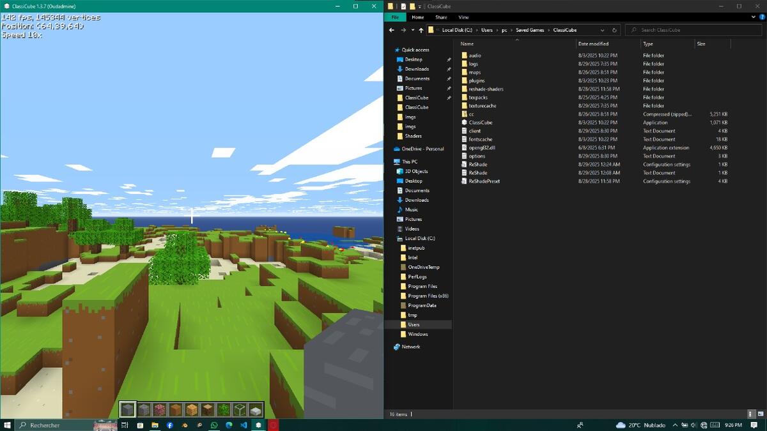
Task: Select the glass block in the hotbar
Action: pyautogui.click(x=240, y=409)
